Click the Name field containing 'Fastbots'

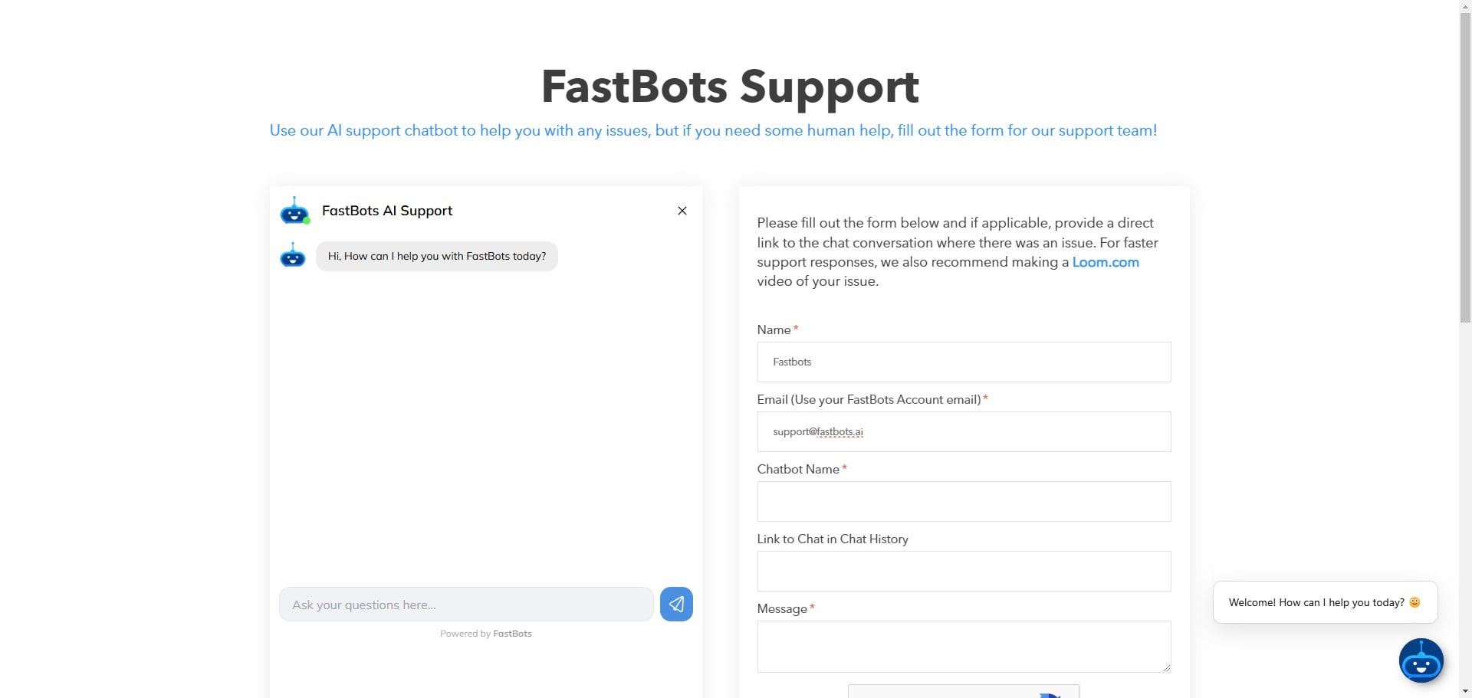964,362
